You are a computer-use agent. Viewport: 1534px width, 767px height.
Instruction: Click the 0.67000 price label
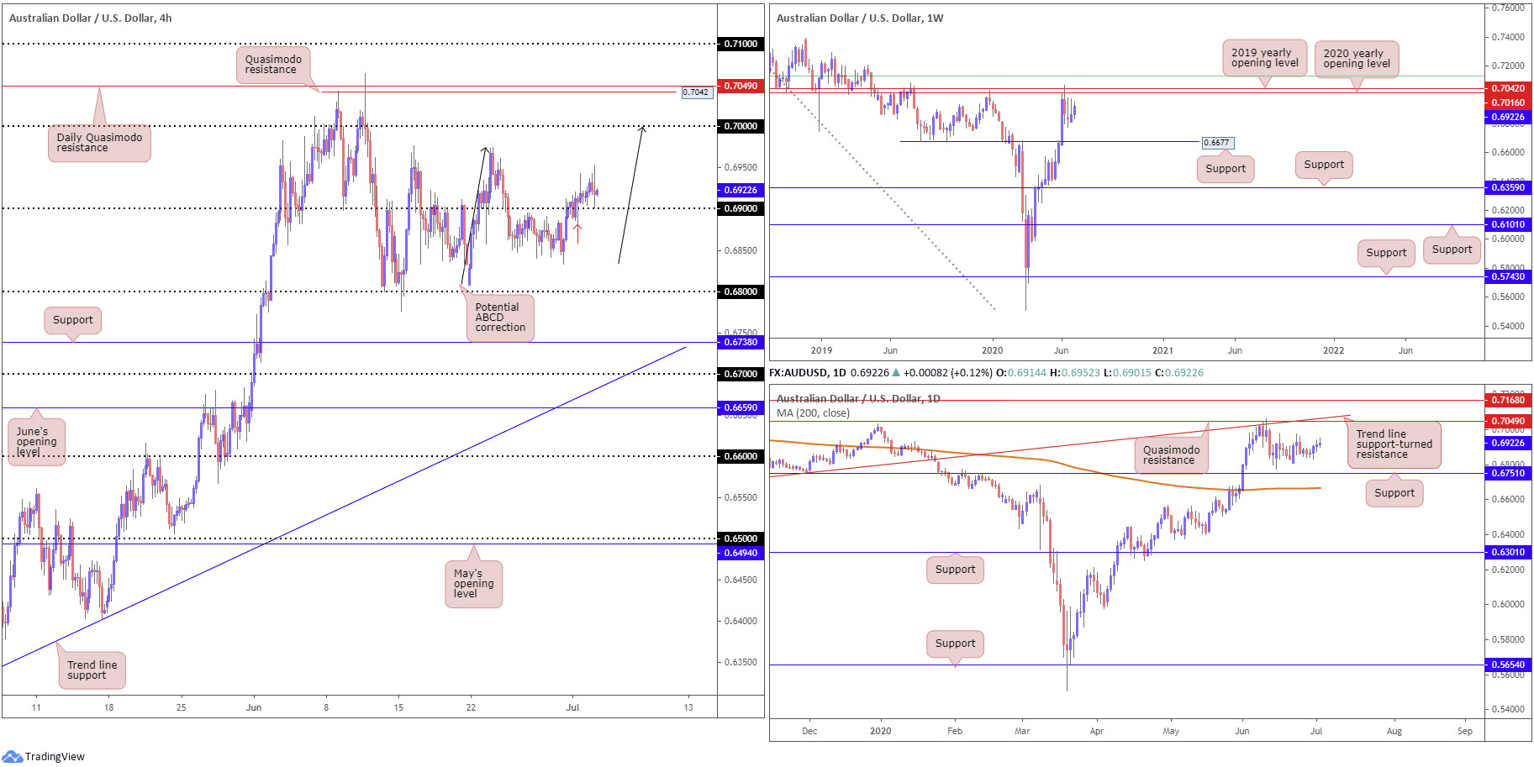(x=741, y=374)
